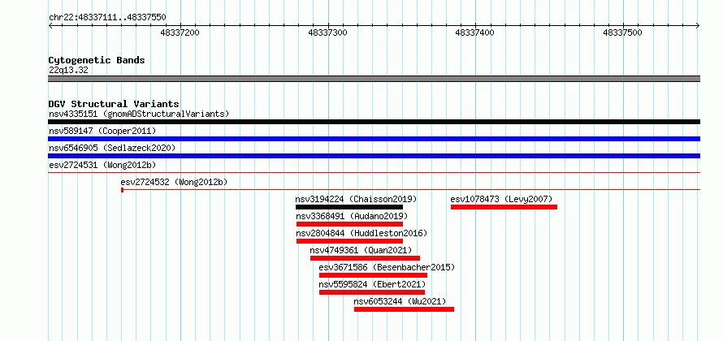Click the red nsv6053244 variant bar

[x=404, y=309]
